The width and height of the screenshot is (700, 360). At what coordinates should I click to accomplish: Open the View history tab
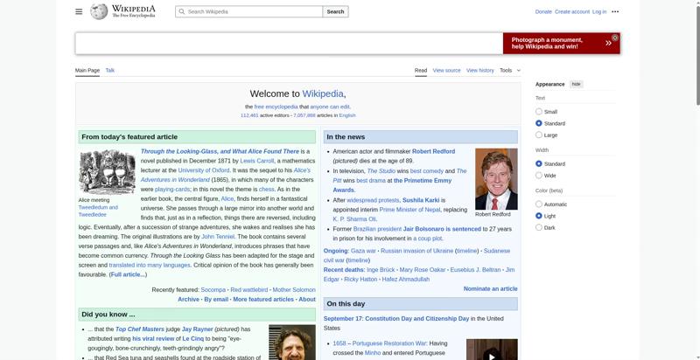point(479,71)
